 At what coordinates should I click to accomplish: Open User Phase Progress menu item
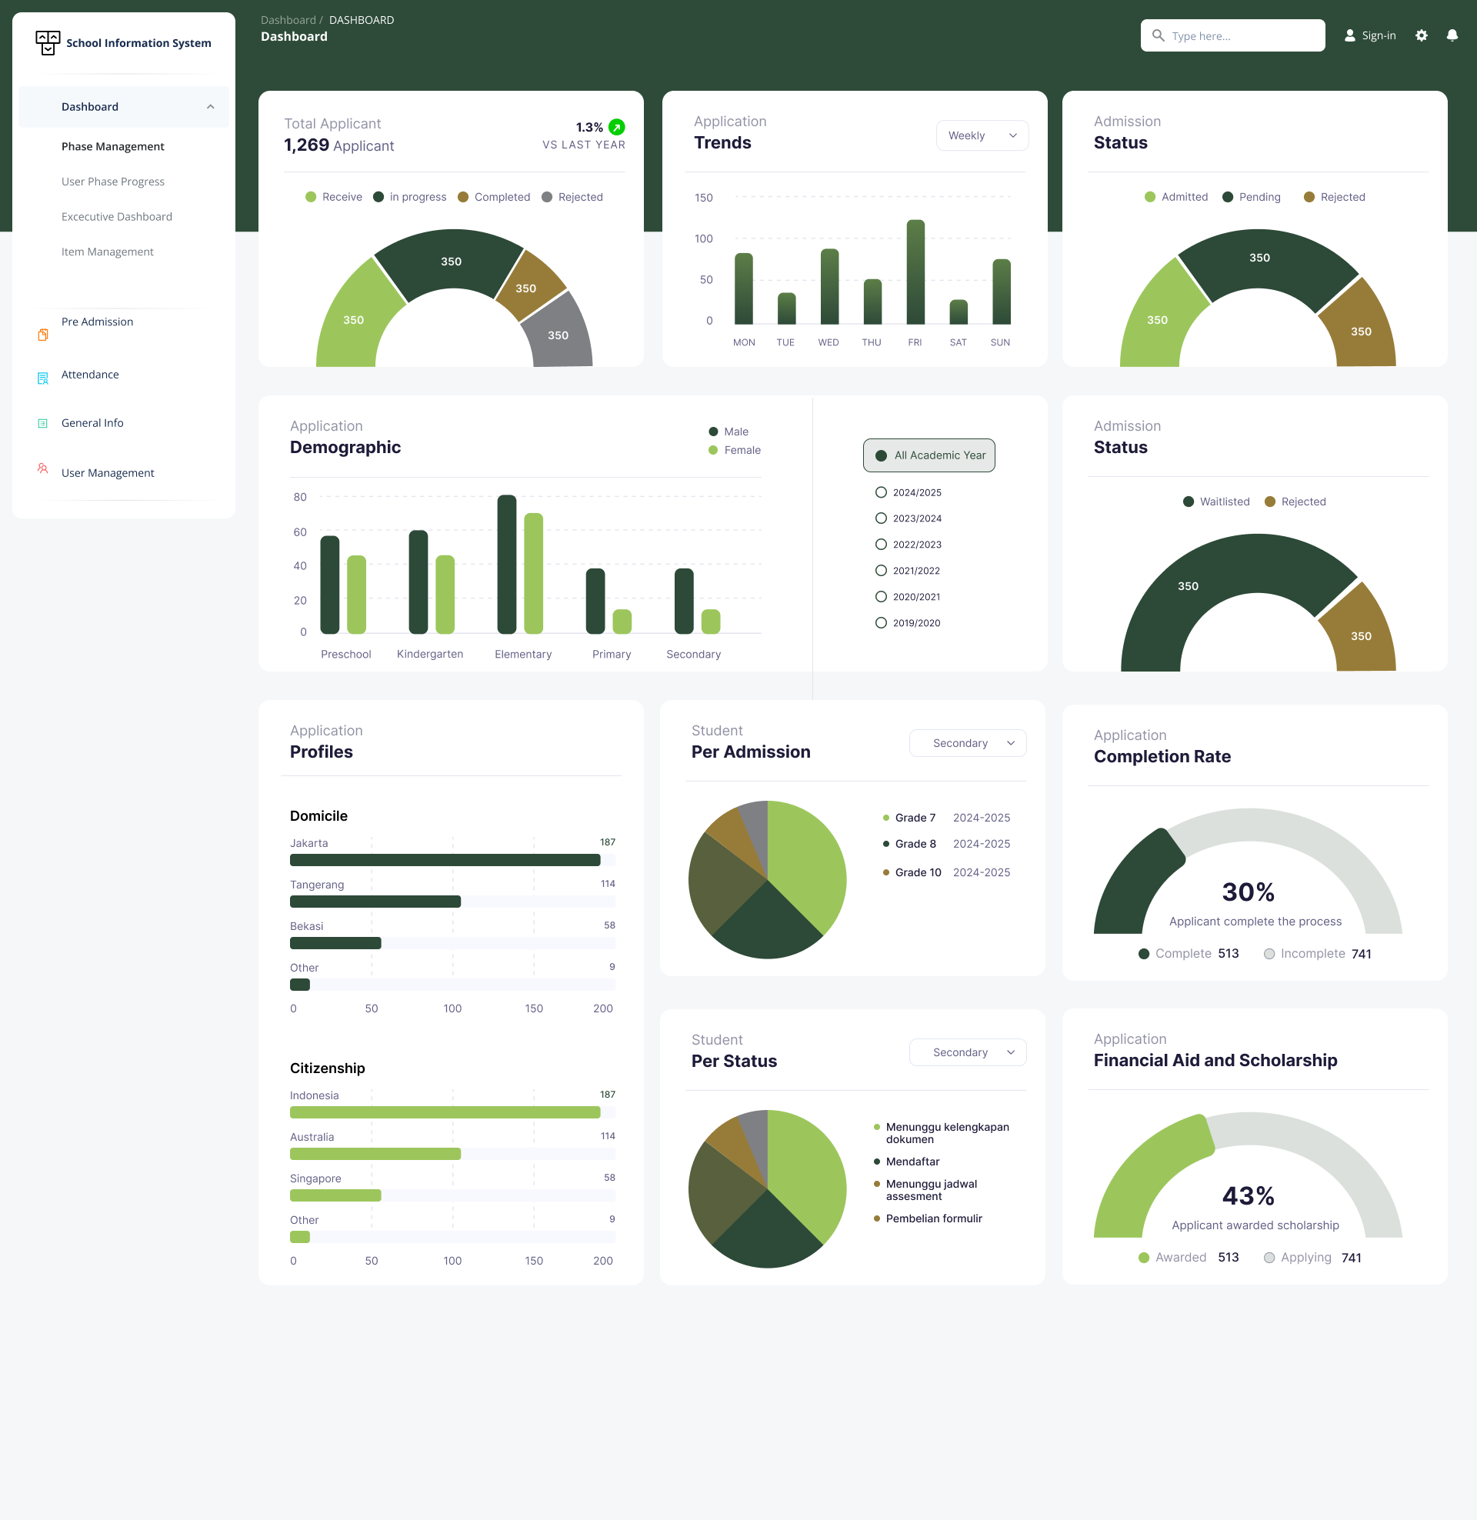112,182
